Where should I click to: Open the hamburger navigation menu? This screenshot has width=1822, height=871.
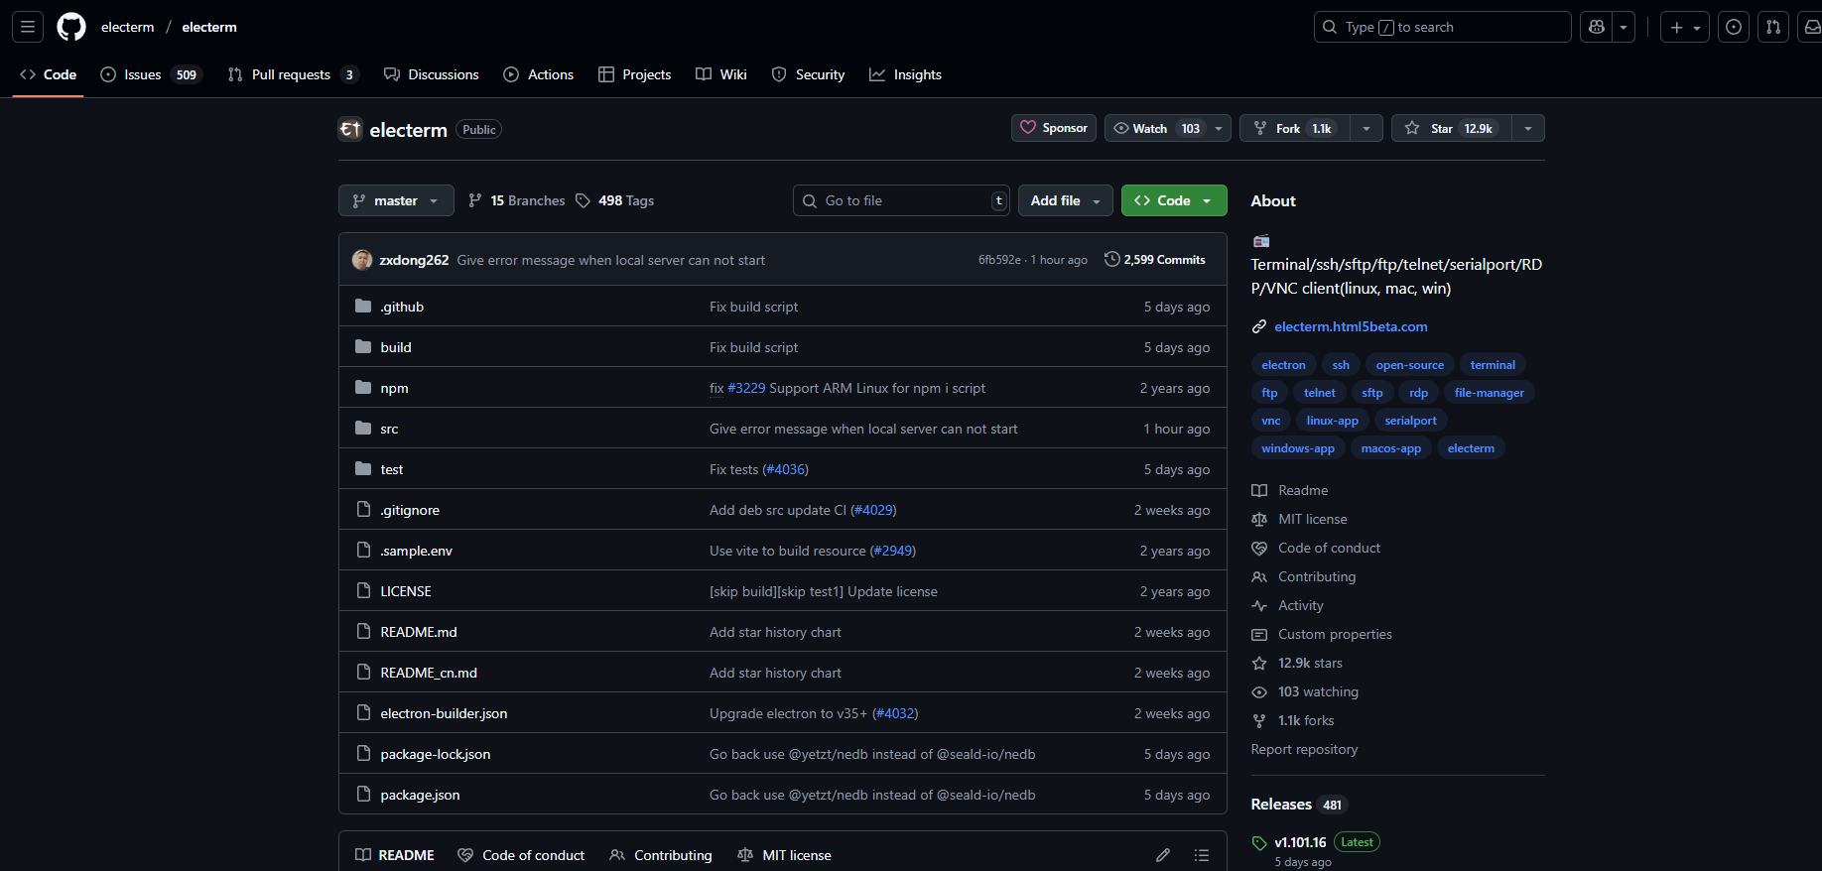28,27
